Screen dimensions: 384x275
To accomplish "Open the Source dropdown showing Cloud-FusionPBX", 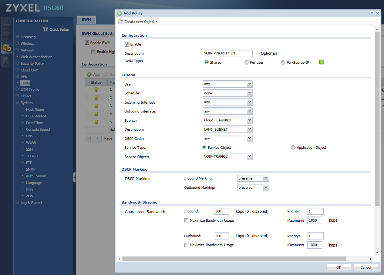I will point(249,120).
